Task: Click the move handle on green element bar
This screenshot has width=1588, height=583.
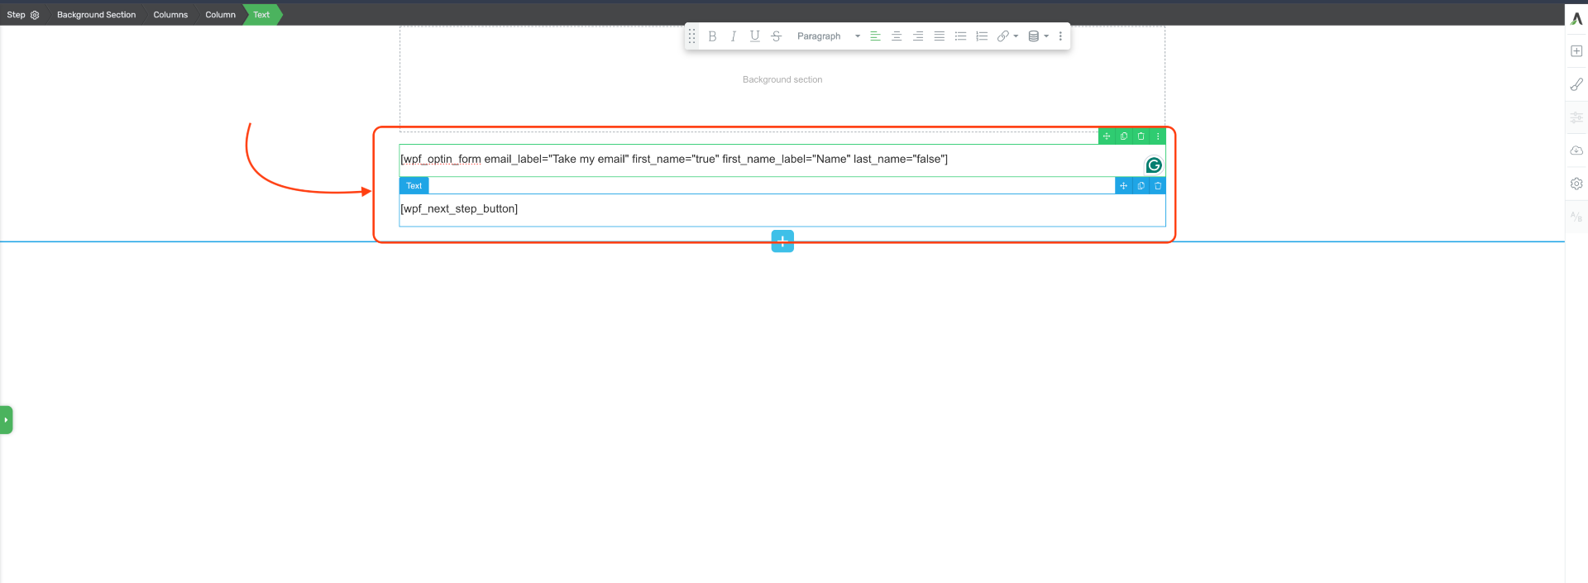Action: (x=1107, y=136)
